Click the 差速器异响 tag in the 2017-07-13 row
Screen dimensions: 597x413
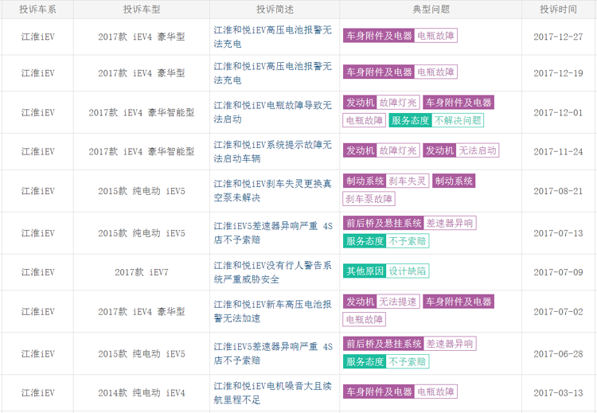pos(450,223)
